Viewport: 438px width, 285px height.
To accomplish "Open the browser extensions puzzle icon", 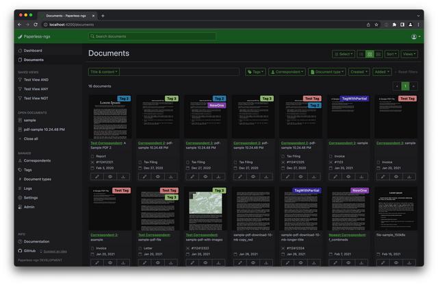I will point(394,25).
